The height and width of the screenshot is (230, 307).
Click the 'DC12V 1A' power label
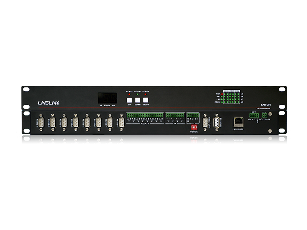265,120
